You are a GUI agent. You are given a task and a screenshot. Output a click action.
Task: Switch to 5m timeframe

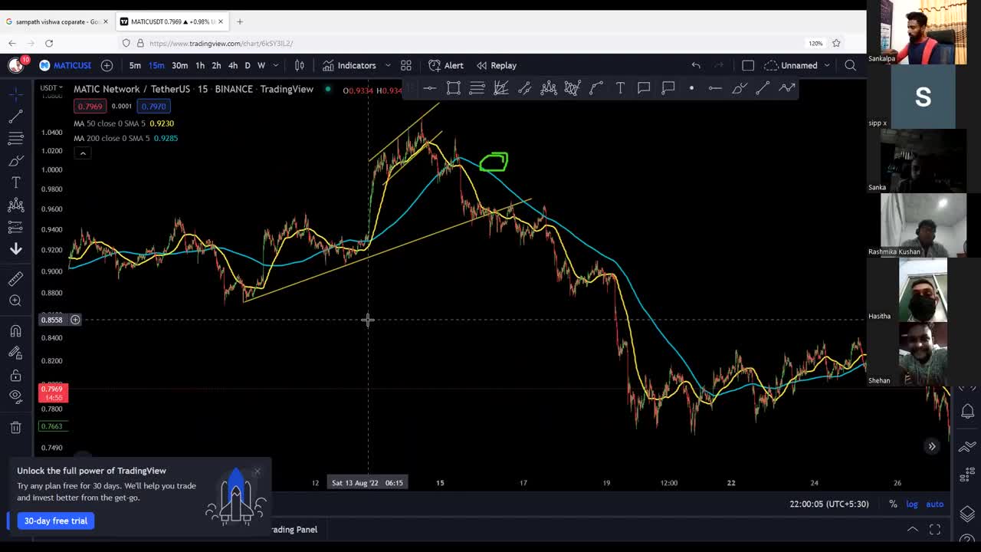135,65
